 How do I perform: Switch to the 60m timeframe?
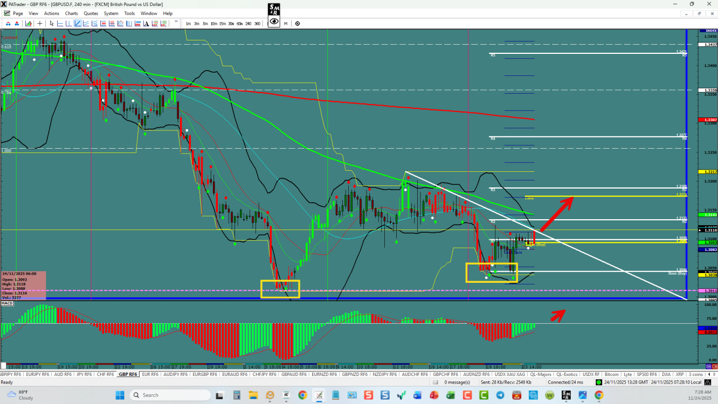(x=239, y=23)
